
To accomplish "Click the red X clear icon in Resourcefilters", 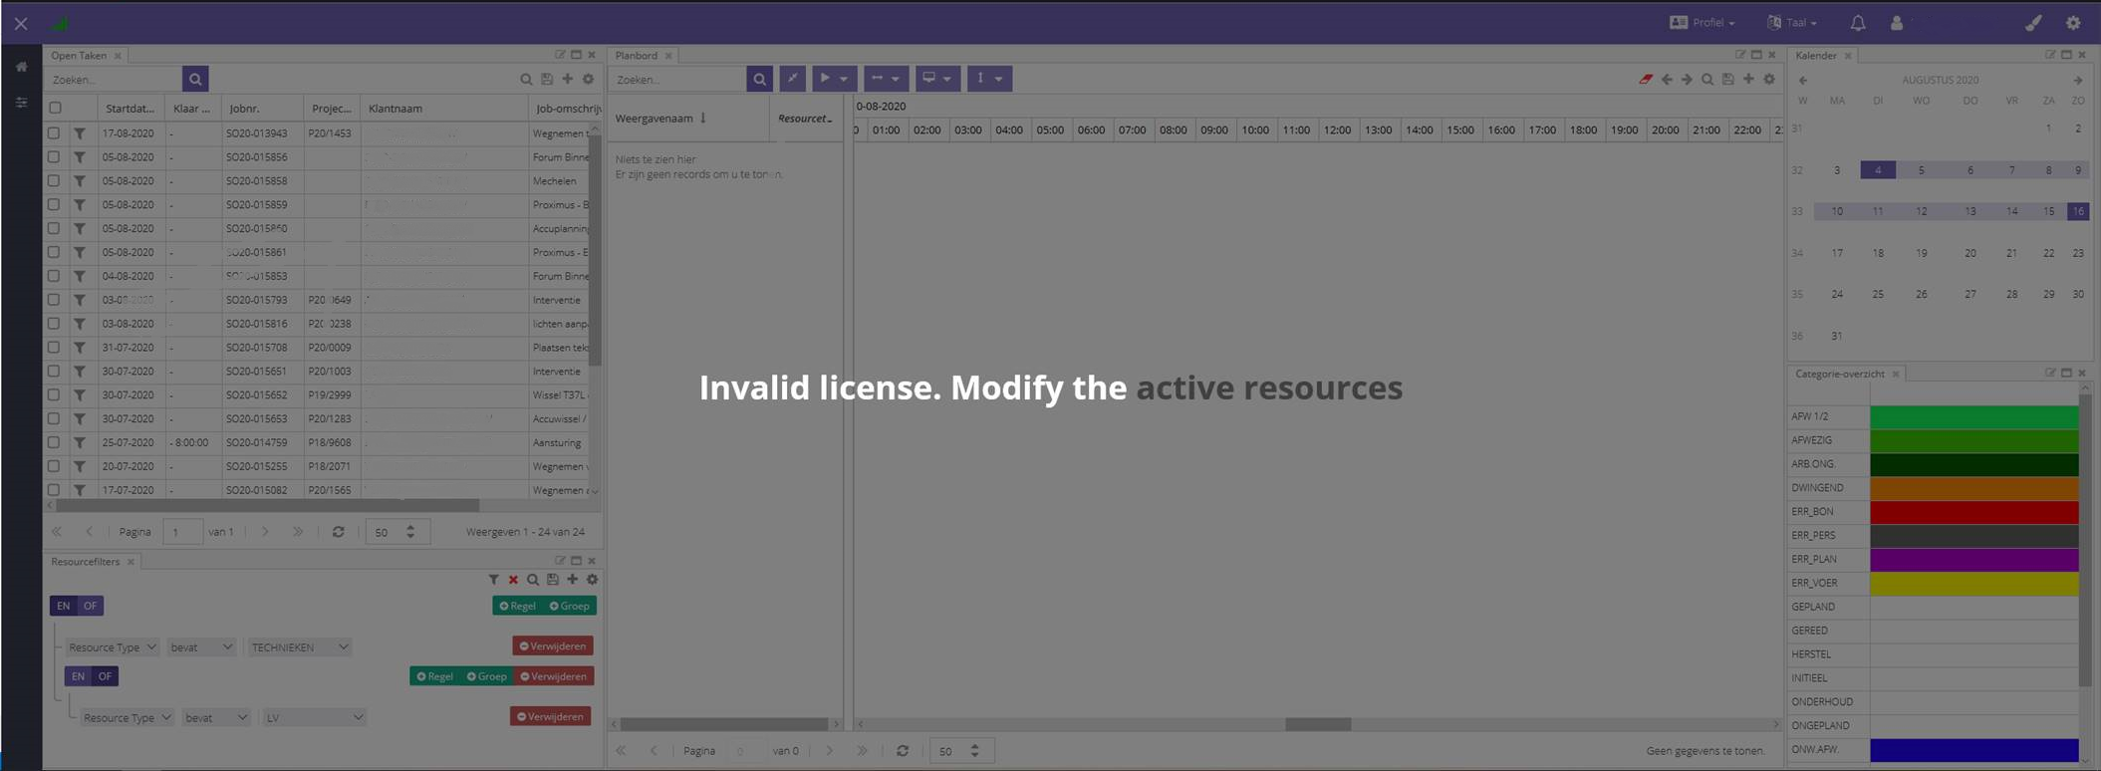I will pos(513,580).
